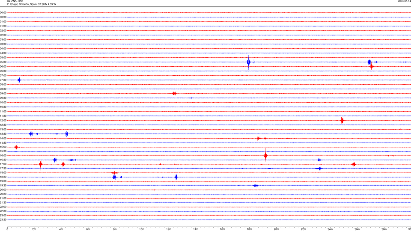Pick the blue 13:30 event near the 4m mark
The height and width of the screenshot is (231, 411).
(67, 134)
